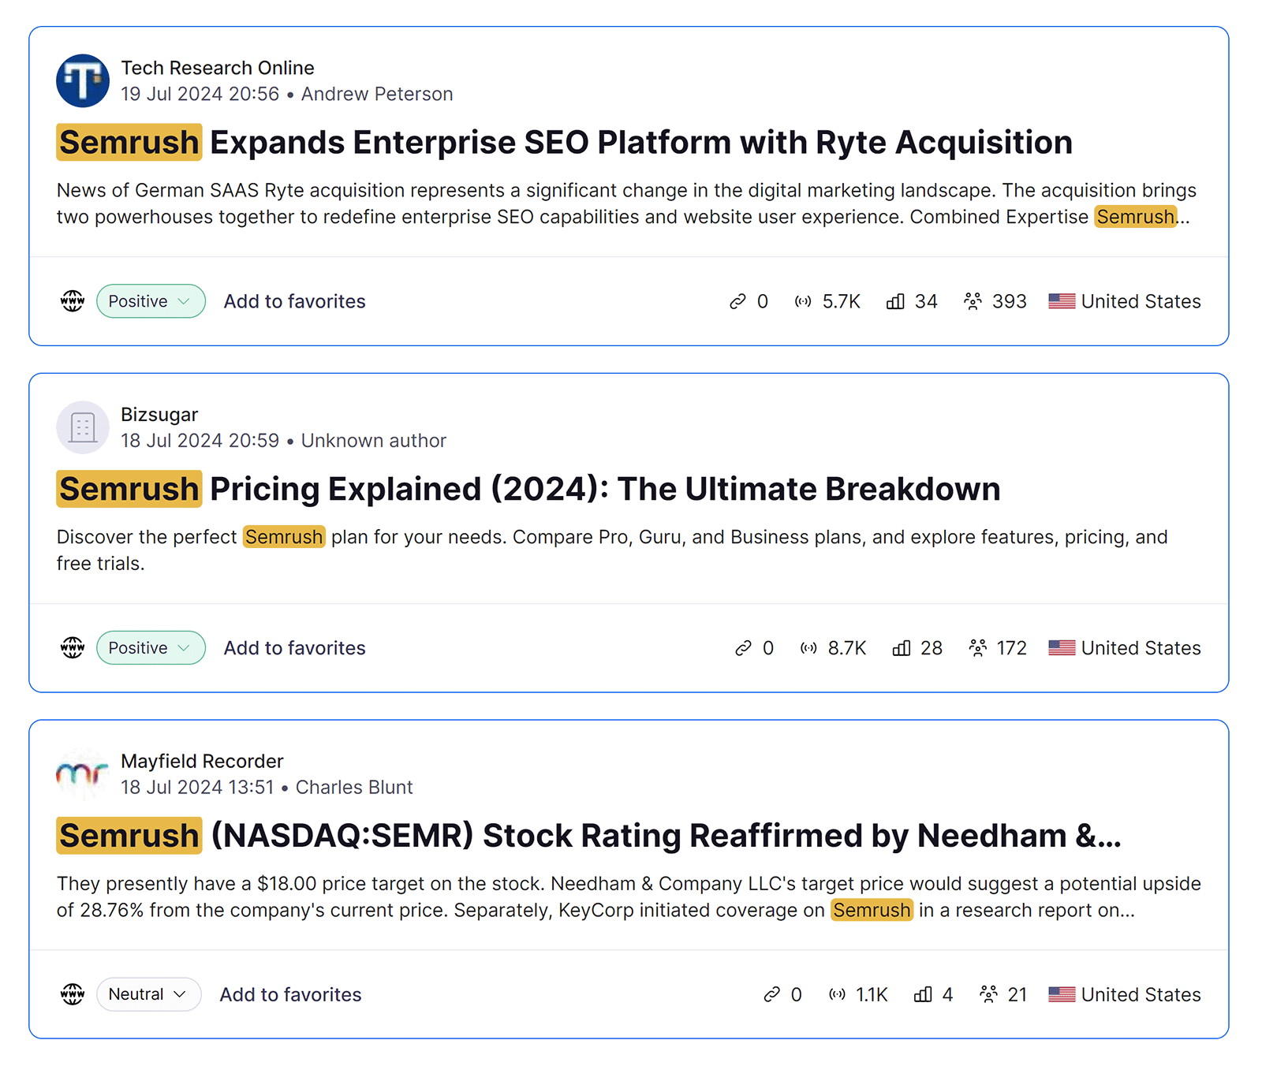Click the globe source icon on Tech Research Online post

tap(72, 300)
